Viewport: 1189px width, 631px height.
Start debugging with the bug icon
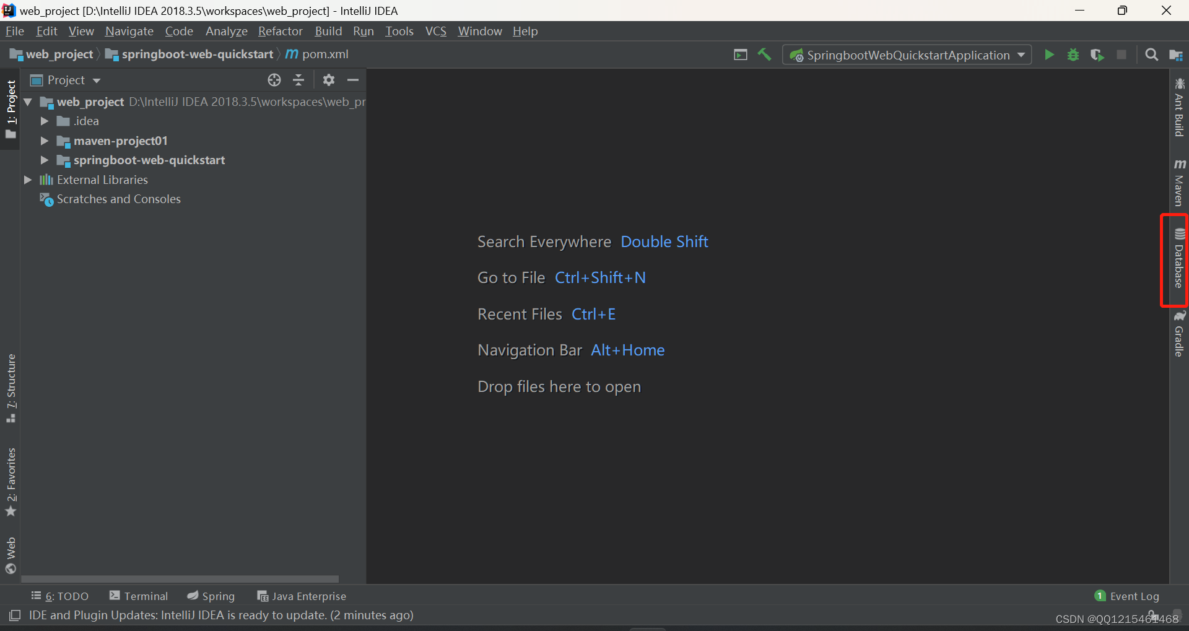(x=1073, y=55)
